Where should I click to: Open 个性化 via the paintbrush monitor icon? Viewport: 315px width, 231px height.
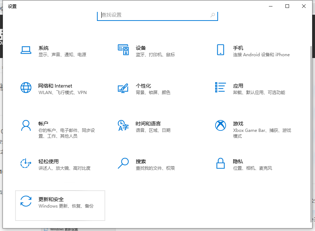124,88
